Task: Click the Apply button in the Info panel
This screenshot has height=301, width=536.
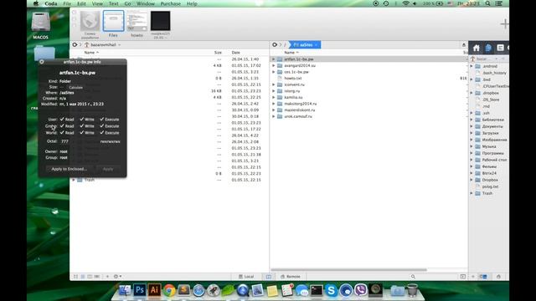Action: pyautogui.click(x=108, y=169)
